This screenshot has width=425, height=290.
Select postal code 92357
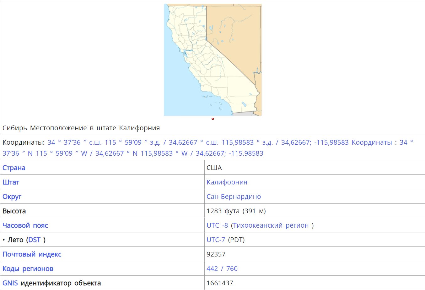pos(216,254)
